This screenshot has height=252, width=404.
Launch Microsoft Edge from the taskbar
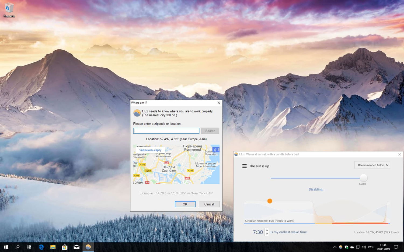pos(41,247)
